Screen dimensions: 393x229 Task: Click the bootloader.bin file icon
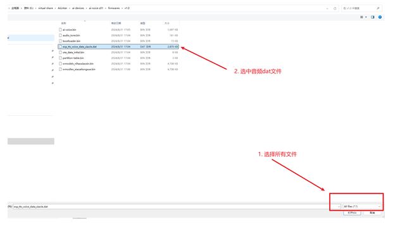[x=60, y=41]
